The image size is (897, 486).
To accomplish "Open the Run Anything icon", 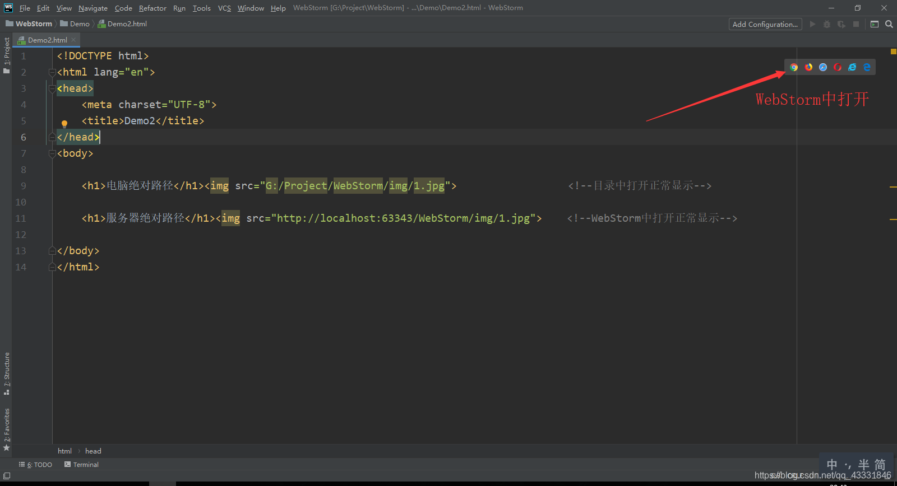I will pyautogui.click(x=875, y=24).
